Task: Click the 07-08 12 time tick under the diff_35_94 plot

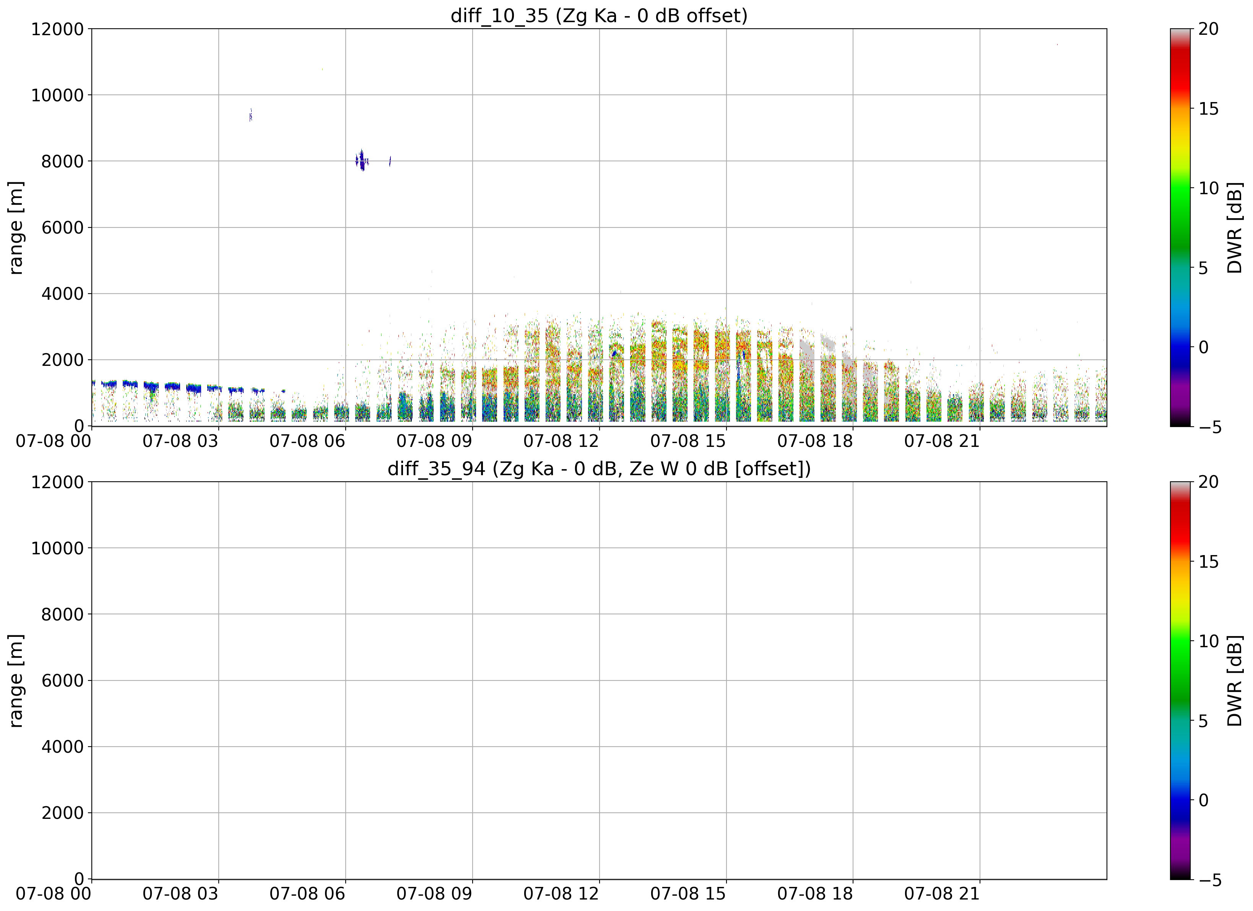Action: click(x=561, y=895)
